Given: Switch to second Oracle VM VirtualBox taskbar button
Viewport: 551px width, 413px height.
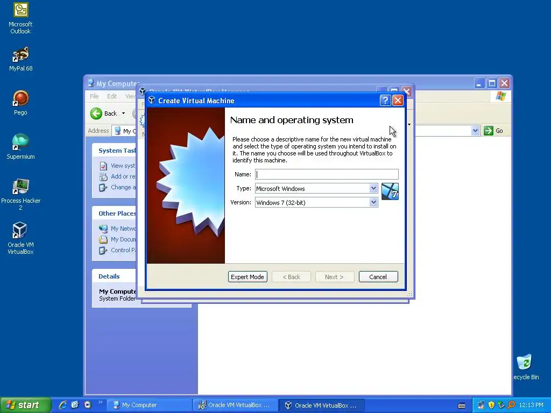Looking at the screenshot, I should click(322, 405).
